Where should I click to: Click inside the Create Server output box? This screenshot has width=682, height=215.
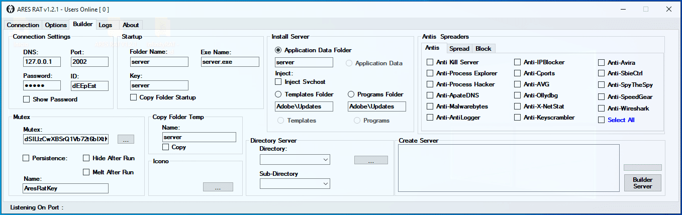(x=509, y=168)
